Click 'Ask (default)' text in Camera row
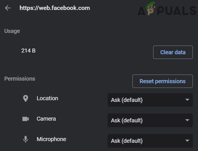The width and height of the screenshot is (198, 151). [127, 120]
